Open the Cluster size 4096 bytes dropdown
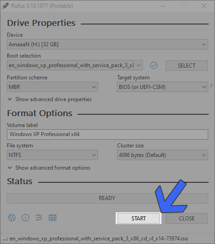Screen dimensions: 215x244 click(x=162, y=155)
